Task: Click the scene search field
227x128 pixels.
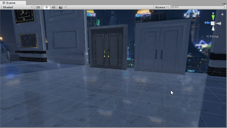Action: (197, 7)
